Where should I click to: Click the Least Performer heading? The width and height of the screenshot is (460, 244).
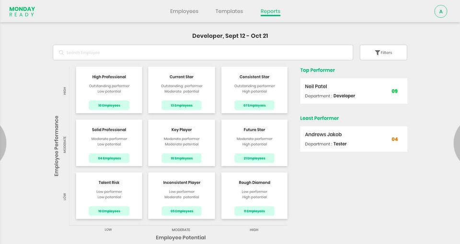[x=319, y=118]
